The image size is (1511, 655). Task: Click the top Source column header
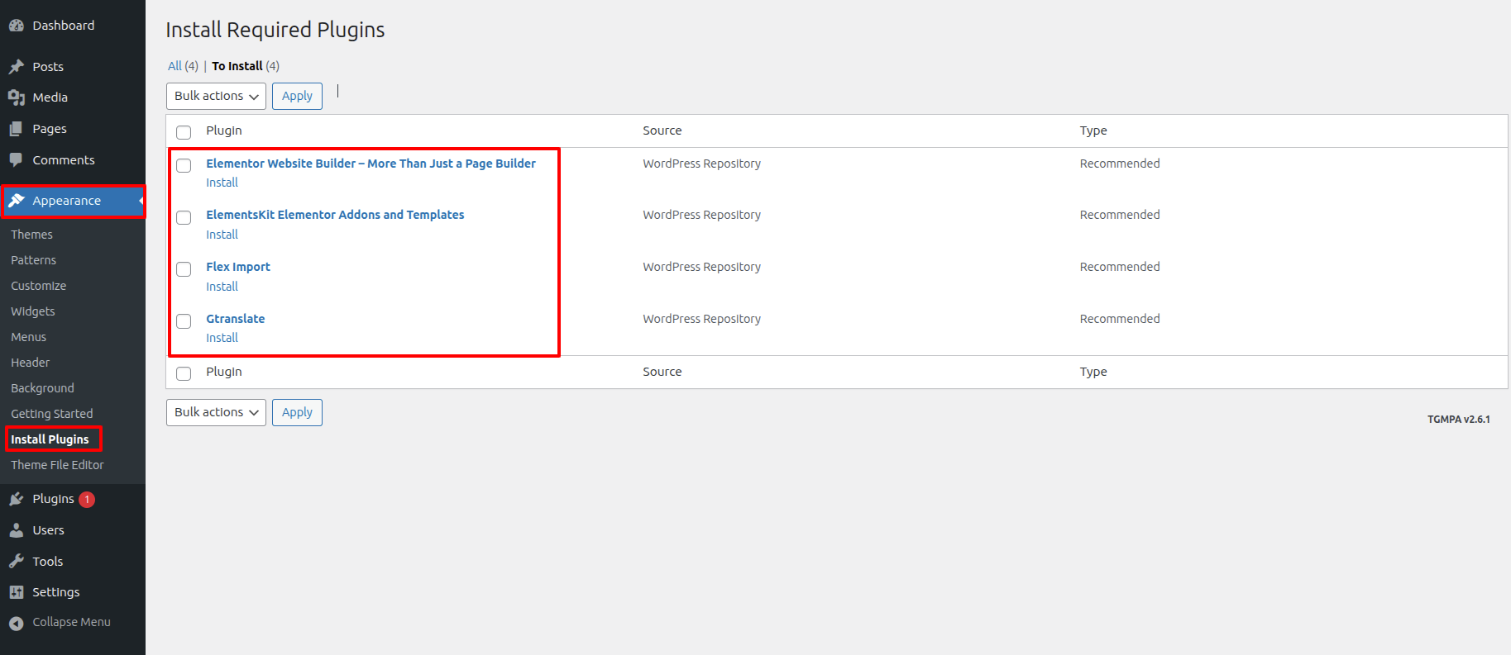click(x=662, y=131)
